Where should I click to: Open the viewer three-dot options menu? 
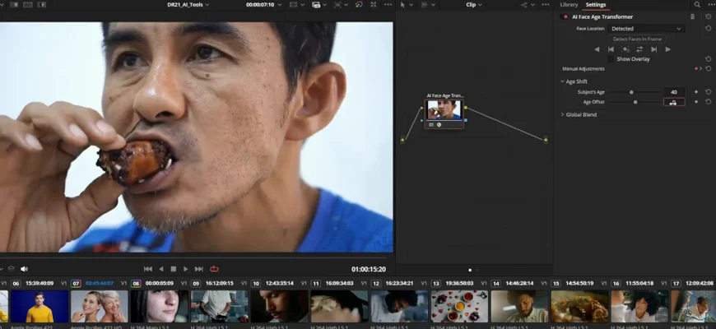pos(388,5)
